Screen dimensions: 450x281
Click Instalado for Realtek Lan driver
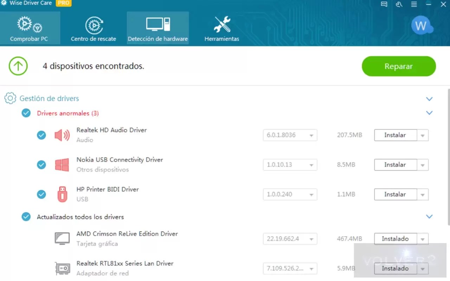[396, 268]
